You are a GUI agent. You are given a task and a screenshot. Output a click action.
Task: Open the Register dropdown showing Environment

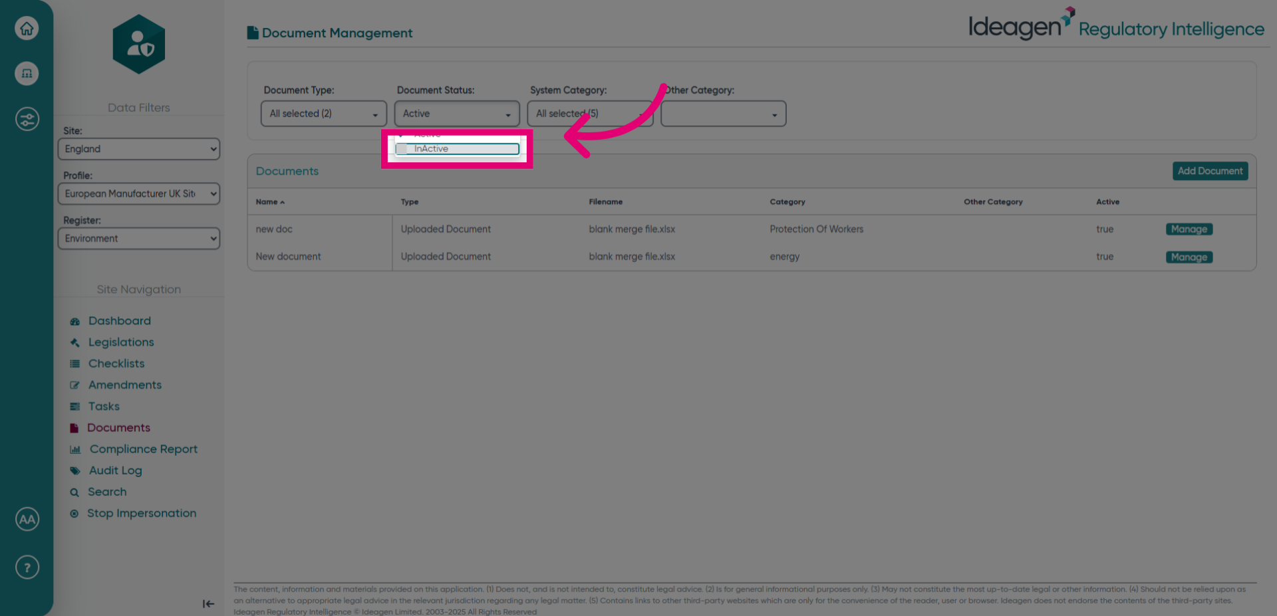[x=138, y=239]
